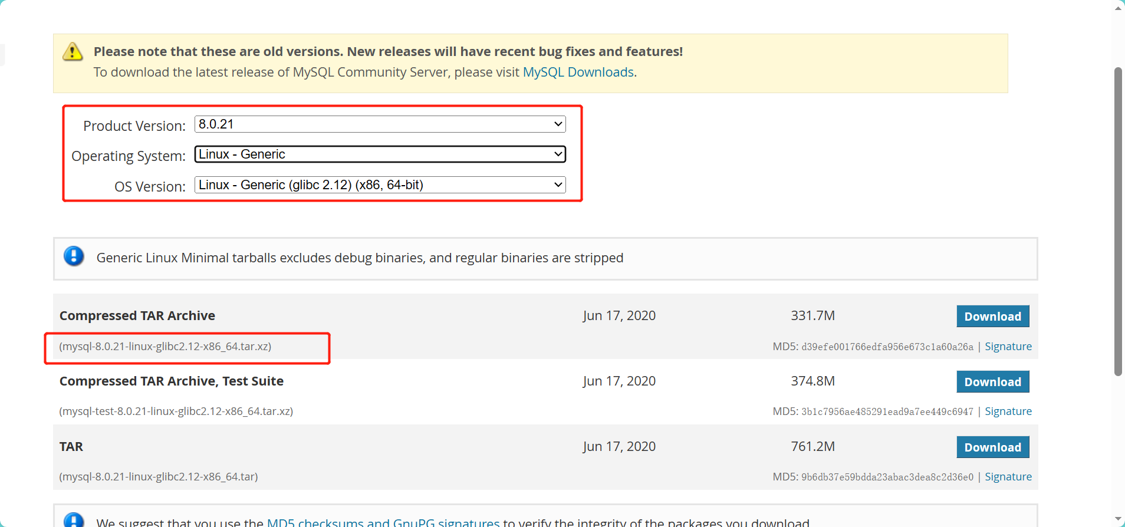Click the scrollbar up arrow
This screenshot has height=527, width=1125.
pos(1118,8)
